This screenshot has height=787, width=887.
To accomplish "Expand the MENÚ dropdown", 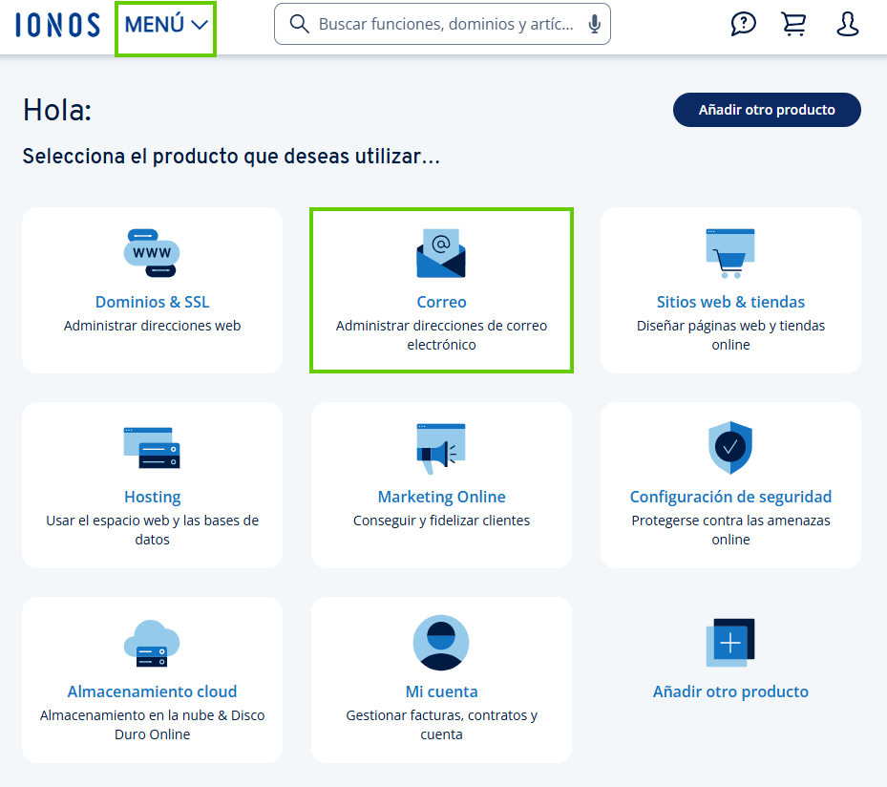I will click(x=166, y=25).
